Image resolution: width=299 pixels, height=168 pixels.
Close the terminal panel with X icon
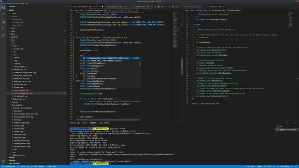[x=296, y=123]
